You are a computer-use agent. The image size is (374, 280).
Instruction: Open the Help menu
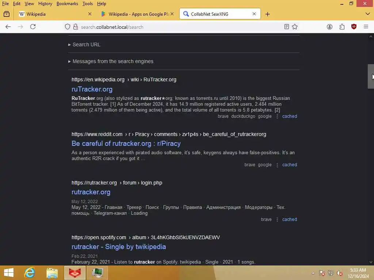click(x=102, y=4)
